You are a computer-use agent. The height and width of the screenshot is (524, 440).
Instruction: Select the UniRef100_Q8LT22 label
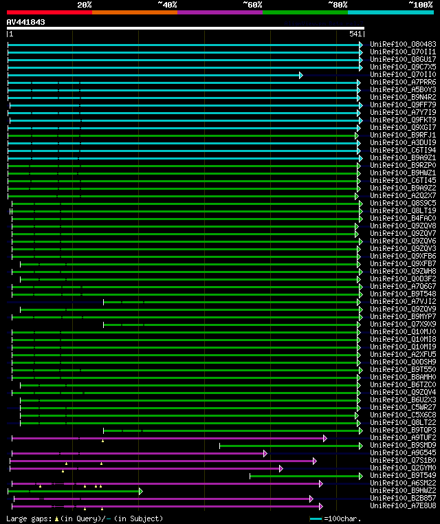403,422
